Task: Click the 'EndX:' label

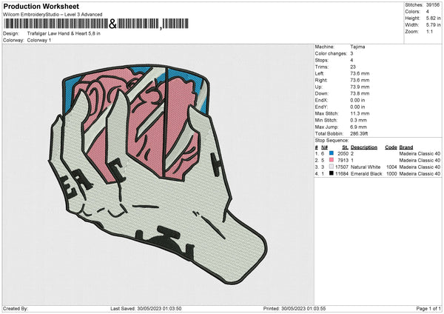Action: pos(321,100)
